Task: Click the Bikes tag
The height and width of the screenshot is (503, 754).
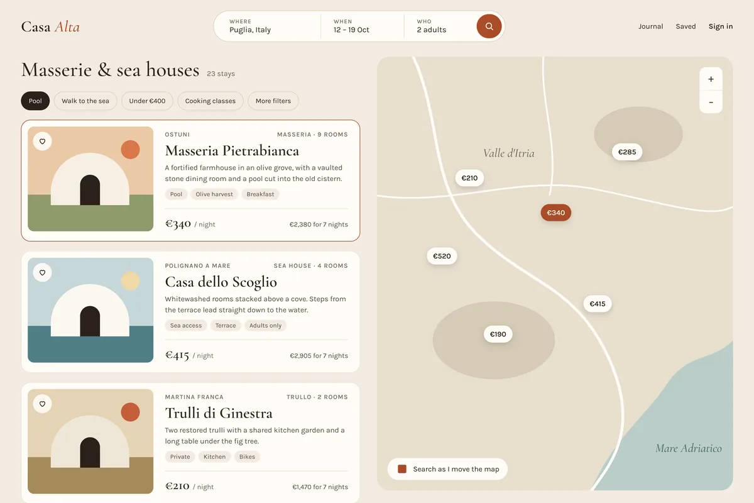Action: (x=247, y=457)
